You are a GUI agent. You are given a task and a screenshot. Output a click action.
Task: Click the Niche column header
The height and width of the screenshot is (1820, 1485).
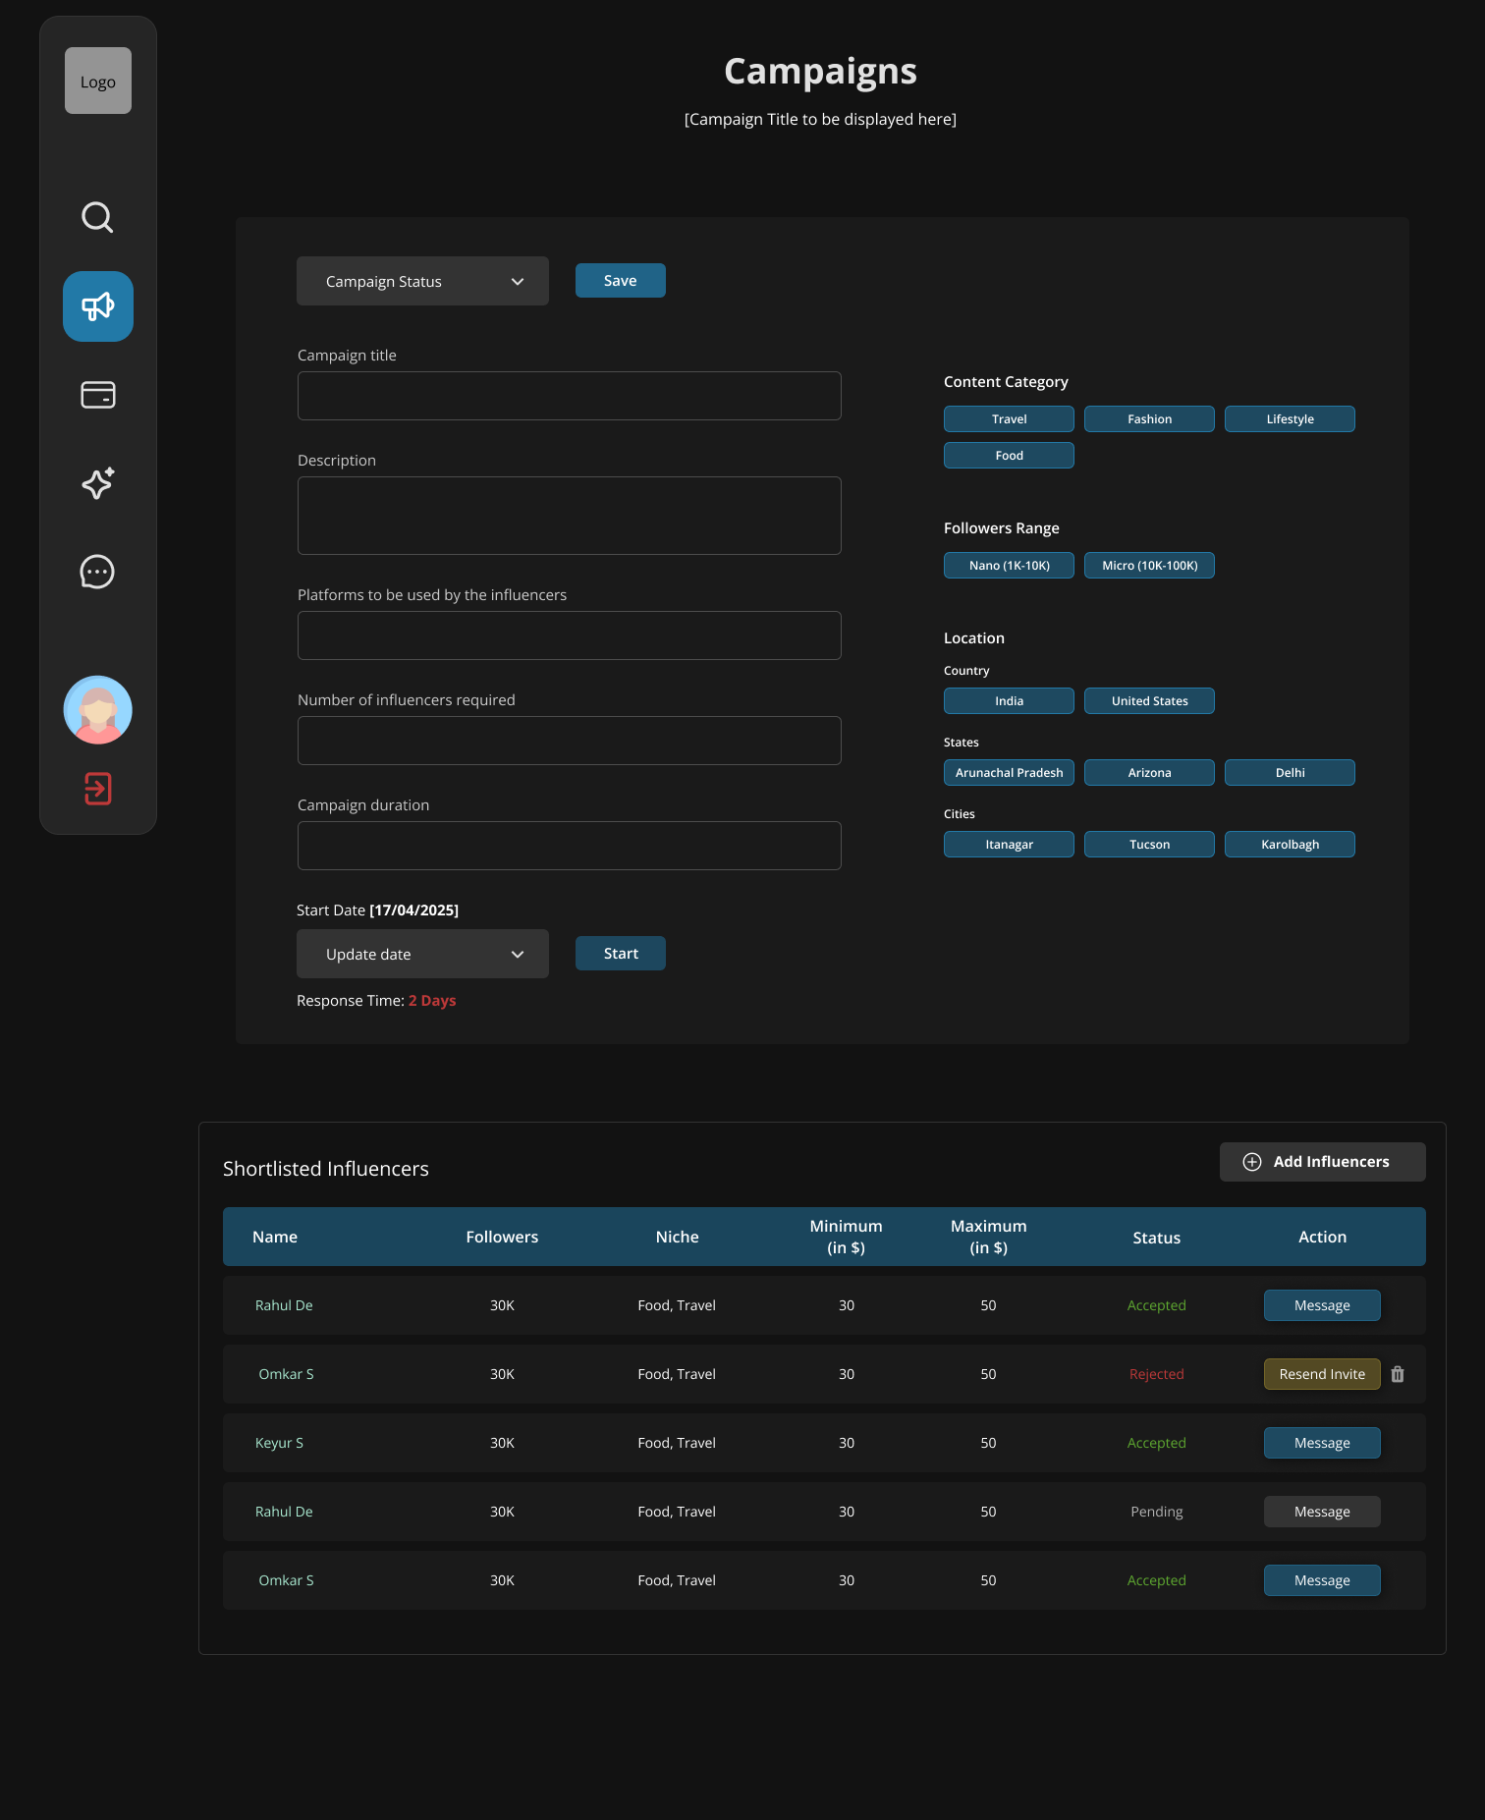coord(677,1237)
